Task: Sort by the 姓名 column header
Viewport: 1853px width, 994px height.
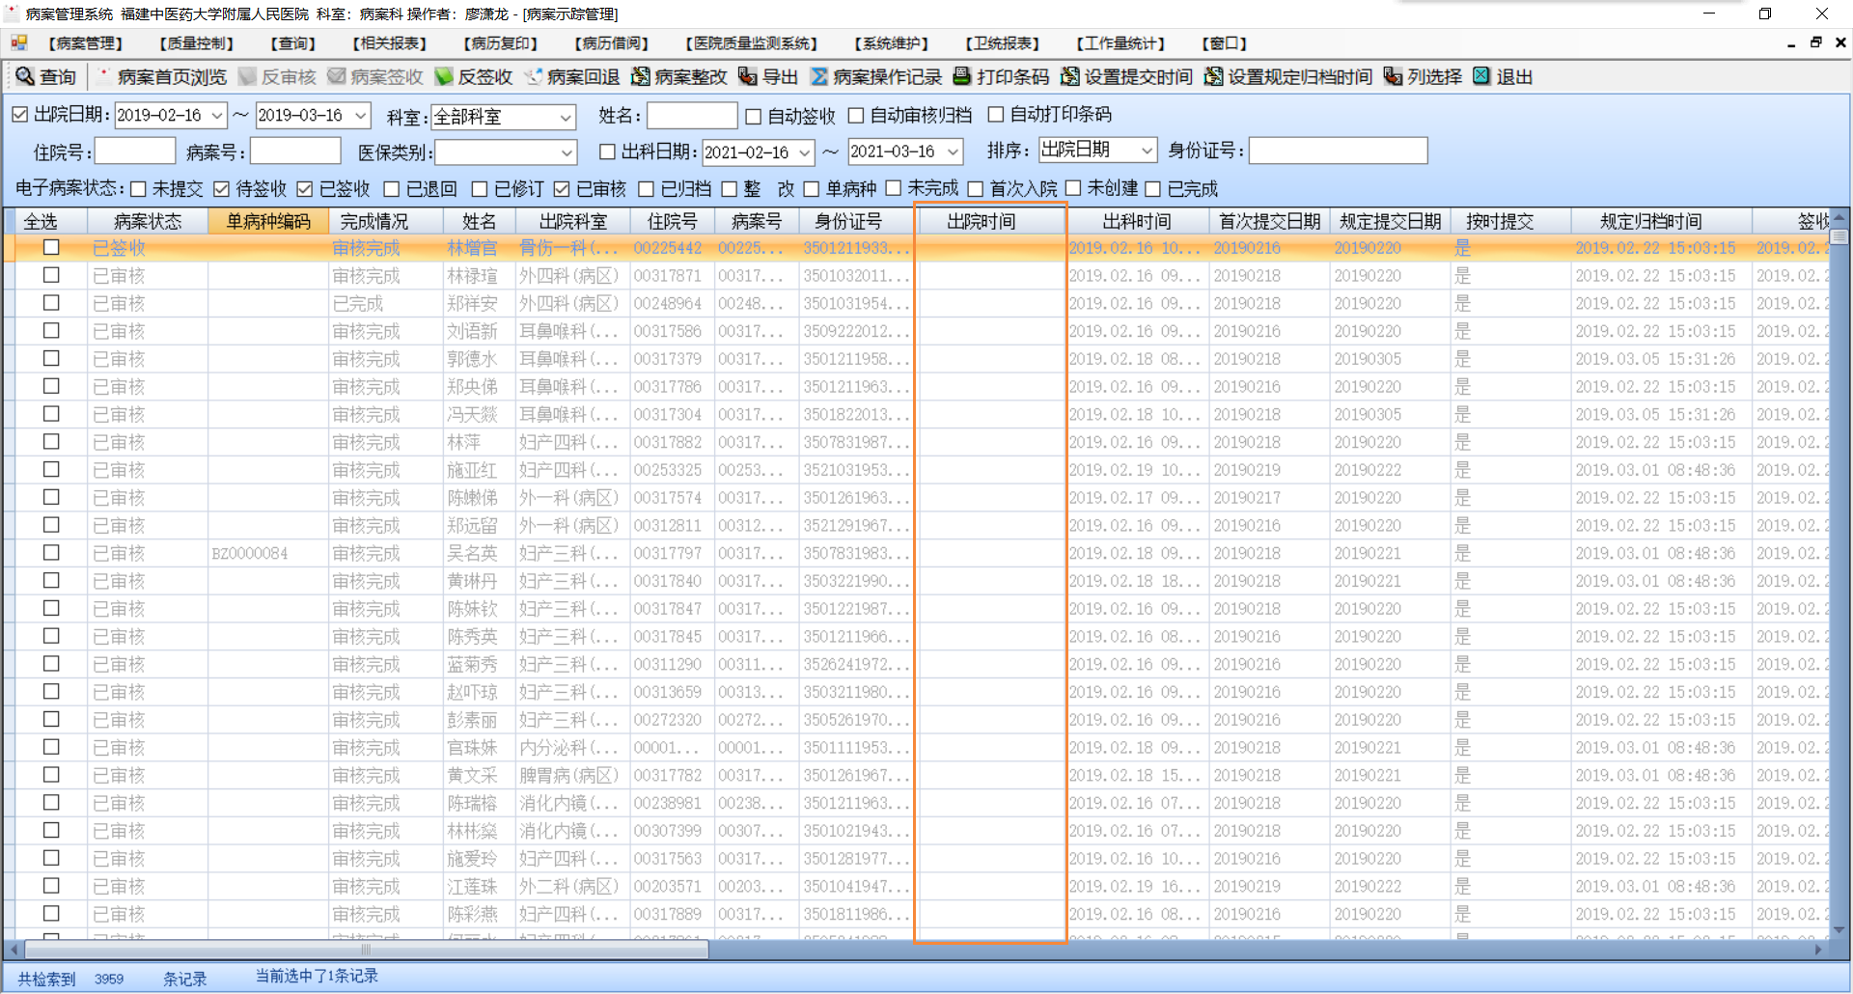Action: point(479,222)
